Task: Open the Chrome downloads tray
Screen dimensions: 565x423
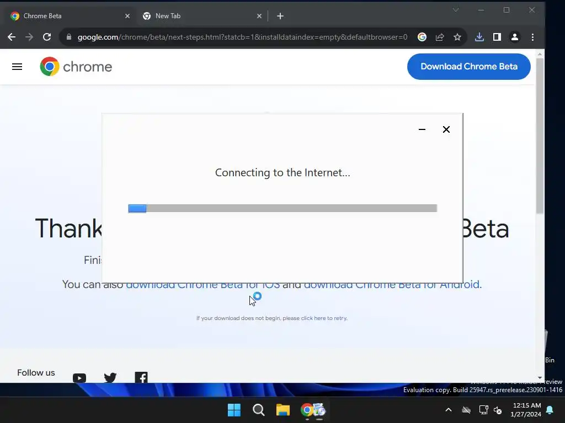Action: coord(479,37)
